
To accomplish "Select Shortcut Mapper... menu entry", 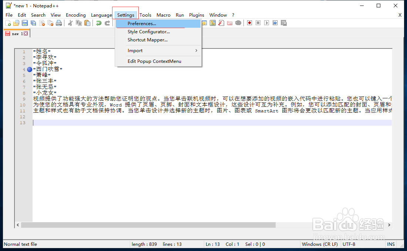I will pos(158,40).
